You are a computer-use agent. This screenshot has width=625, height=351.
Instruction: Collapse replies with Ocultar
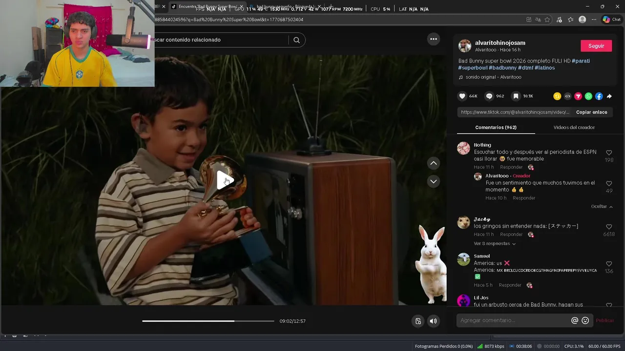click(602, 207)
